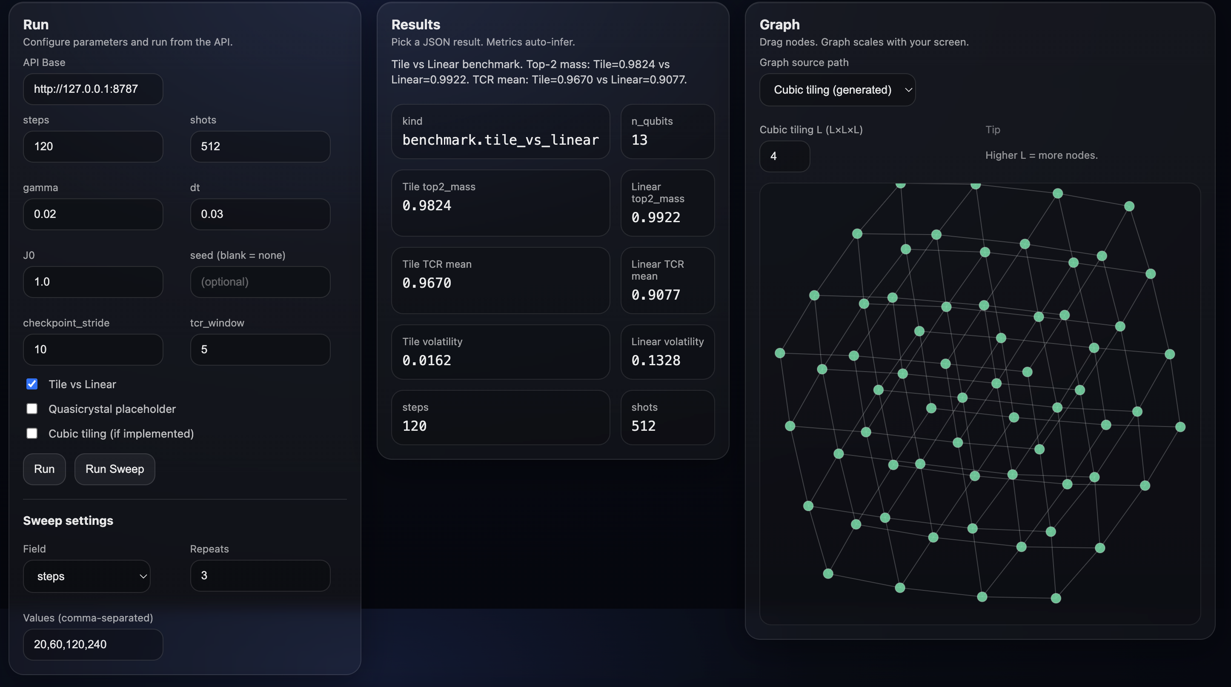
Task: Select the gamma input field
Action: point(93,214)
